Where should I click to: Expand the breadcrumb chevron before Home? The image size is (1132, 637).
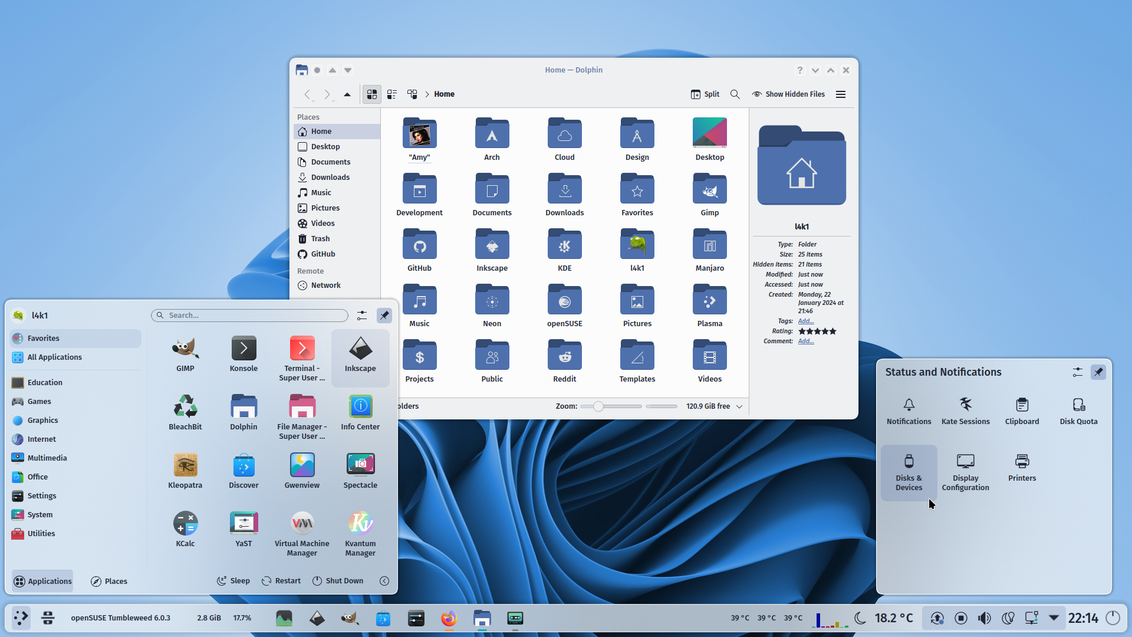(427, 94)
